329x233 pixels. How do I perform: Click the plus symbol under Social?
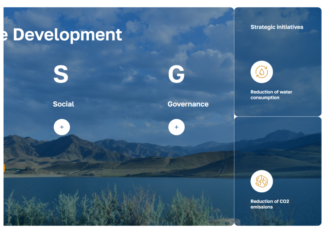pyautogui.click(x=62, y=127)
